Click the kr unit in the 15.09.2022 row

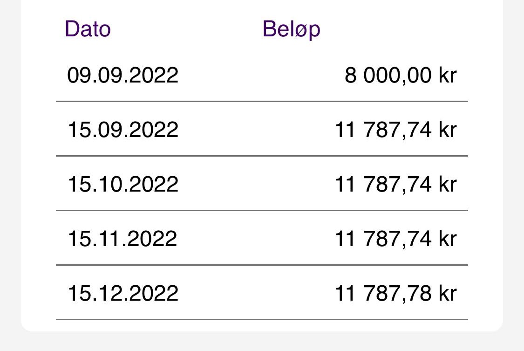(447, 130)
